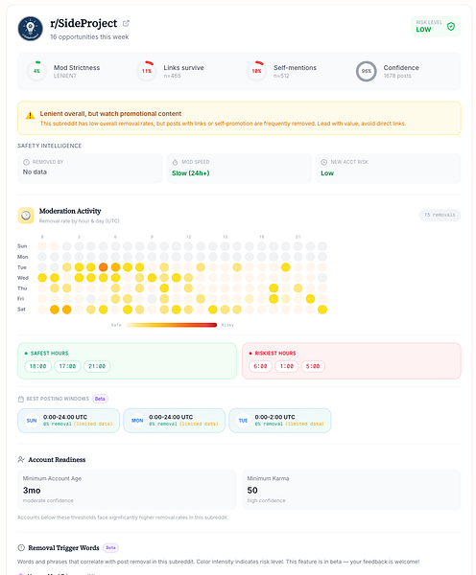The width and height of the screenshot is (476, 575).
Task: Open the SUN best posting window card
Action: point(69,421)
